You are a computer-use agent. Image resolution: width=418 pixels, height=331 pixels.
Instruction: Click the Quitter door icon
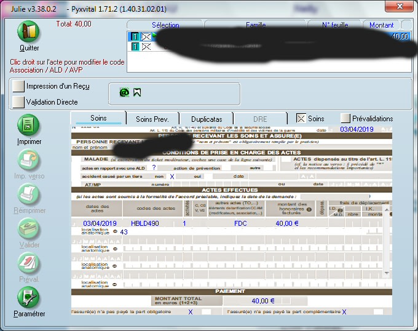click(29, 32)
